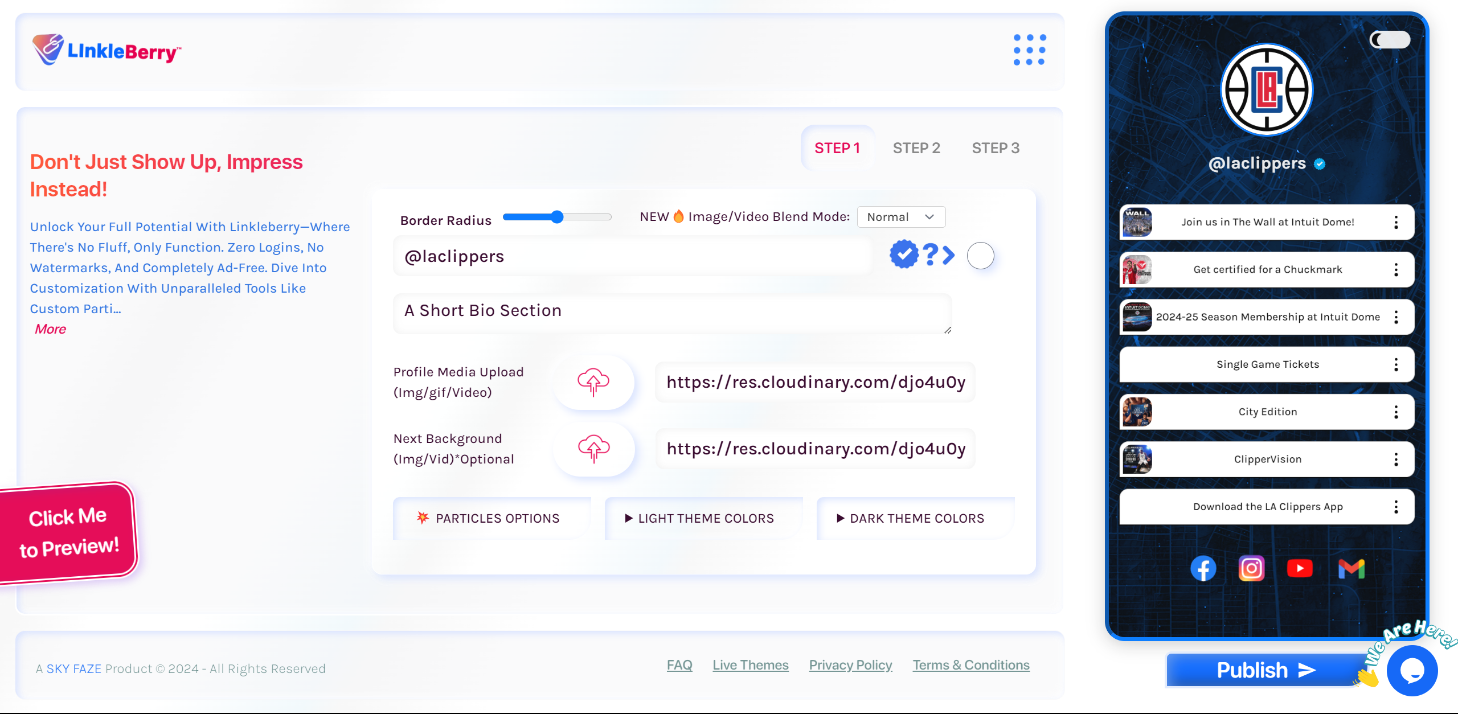This screenshot has height=714, width=1458.
Task: Expand DARK THEME COLORS section
Action: (x=915, y=518)
